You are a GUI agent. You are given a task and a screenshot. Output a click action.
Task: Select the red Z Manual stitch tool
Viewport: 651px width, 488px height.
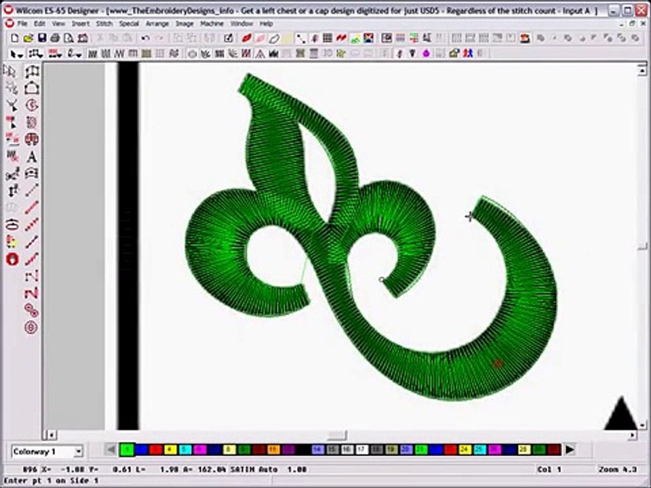pos(32,293)
